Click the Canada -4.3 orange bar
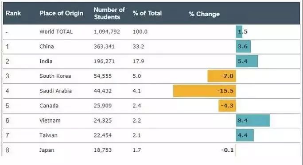 coord(227,106)
